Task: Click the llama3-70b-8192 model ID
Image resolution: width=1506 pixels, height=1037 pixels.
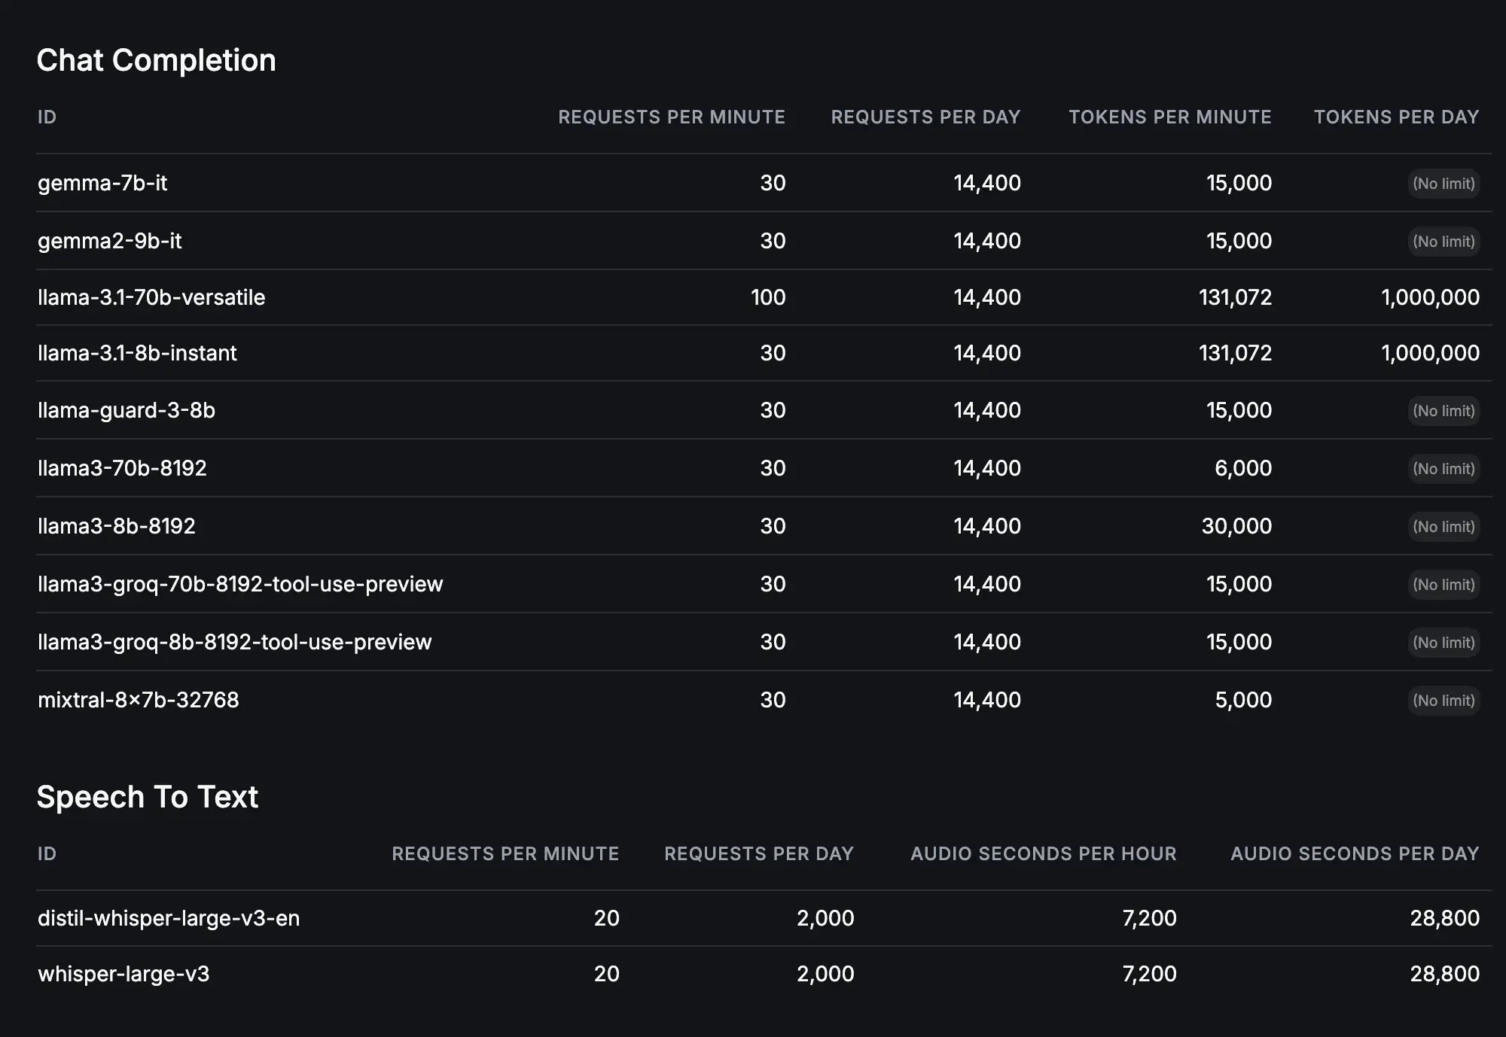Action: 122,468
